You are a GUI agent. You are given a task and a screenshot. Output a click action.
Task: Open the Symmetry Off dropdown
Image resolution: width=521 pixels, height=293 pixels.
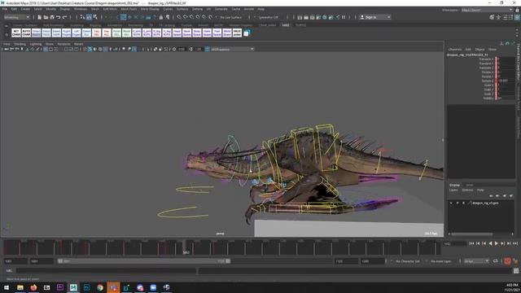[x=269, y=17]
